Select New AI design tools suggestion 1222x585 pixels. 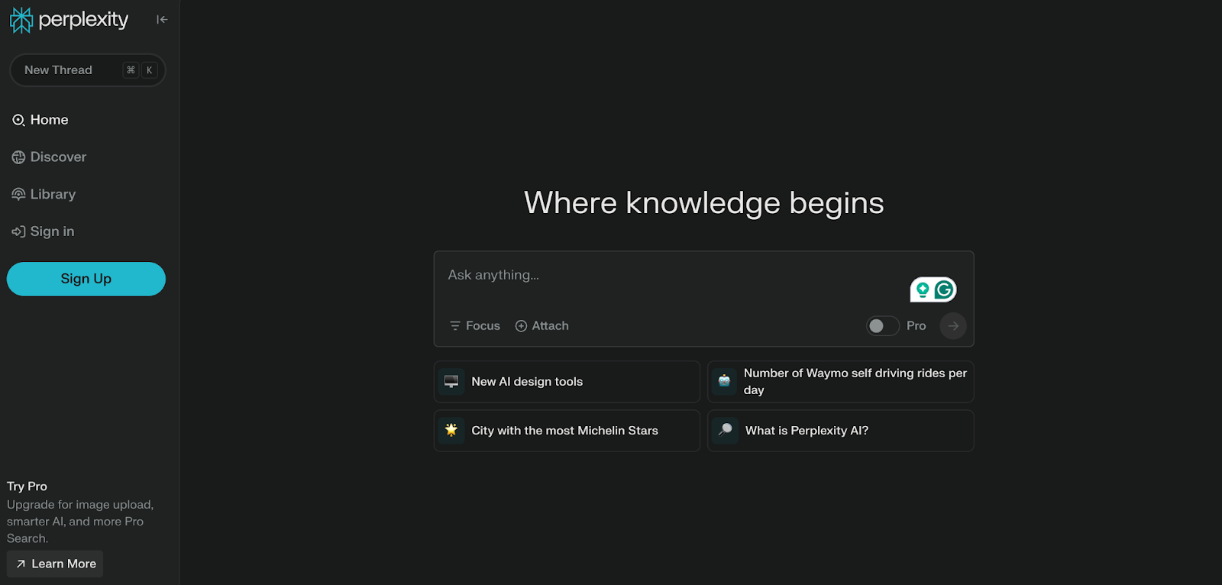click(567, 382)
